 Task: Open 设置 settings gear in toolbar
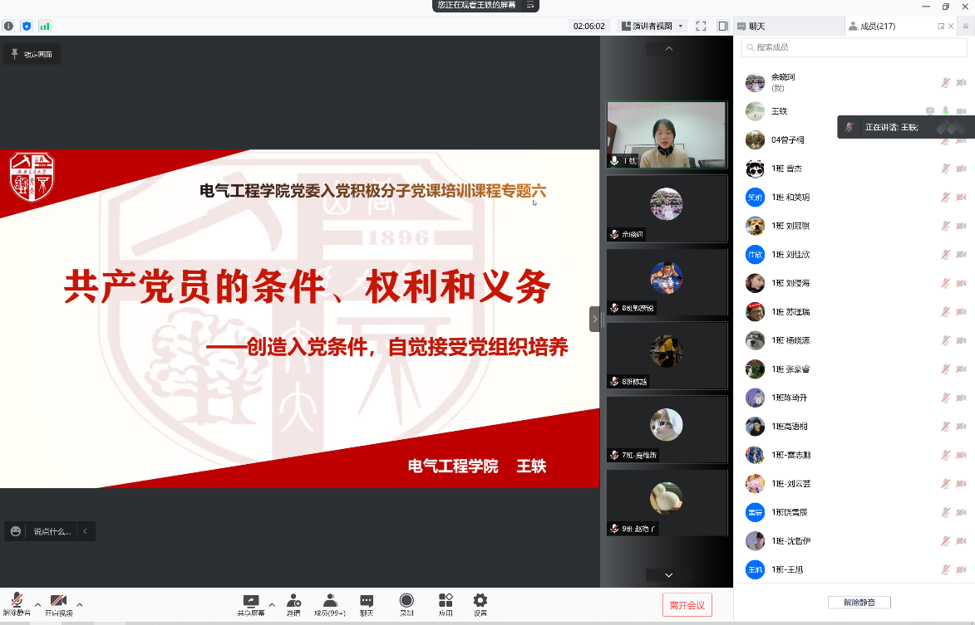[x=480, y=603]
